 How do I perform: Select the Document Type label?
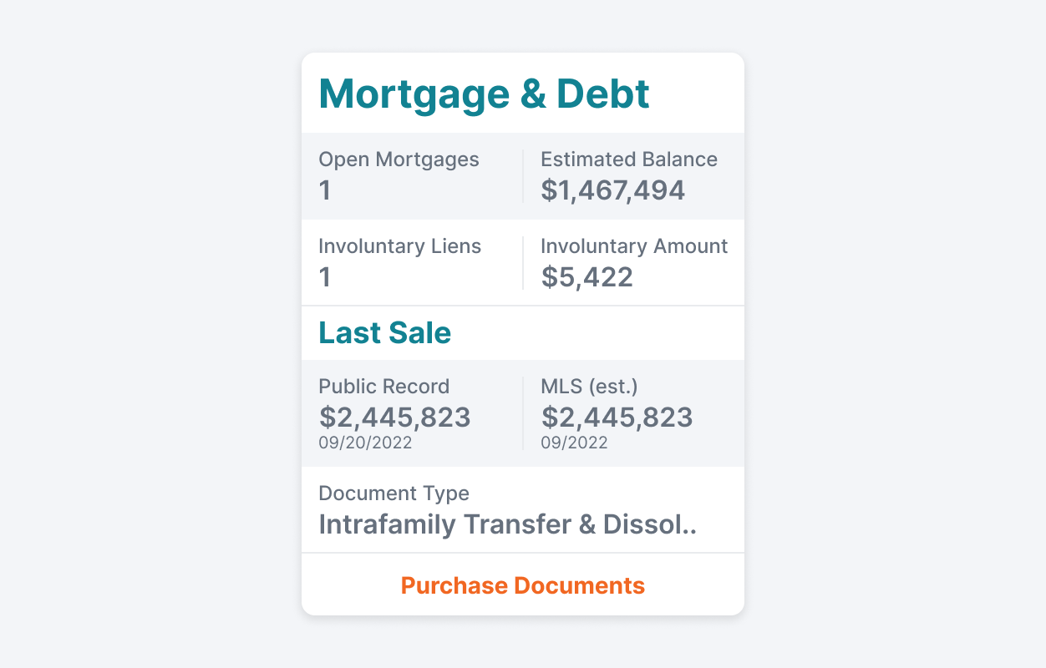(394, 493)
